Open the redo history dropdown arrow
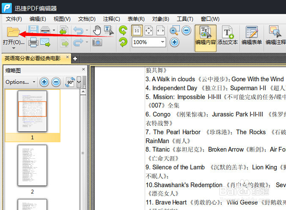The image size is (286, 210). coord(87,42)
